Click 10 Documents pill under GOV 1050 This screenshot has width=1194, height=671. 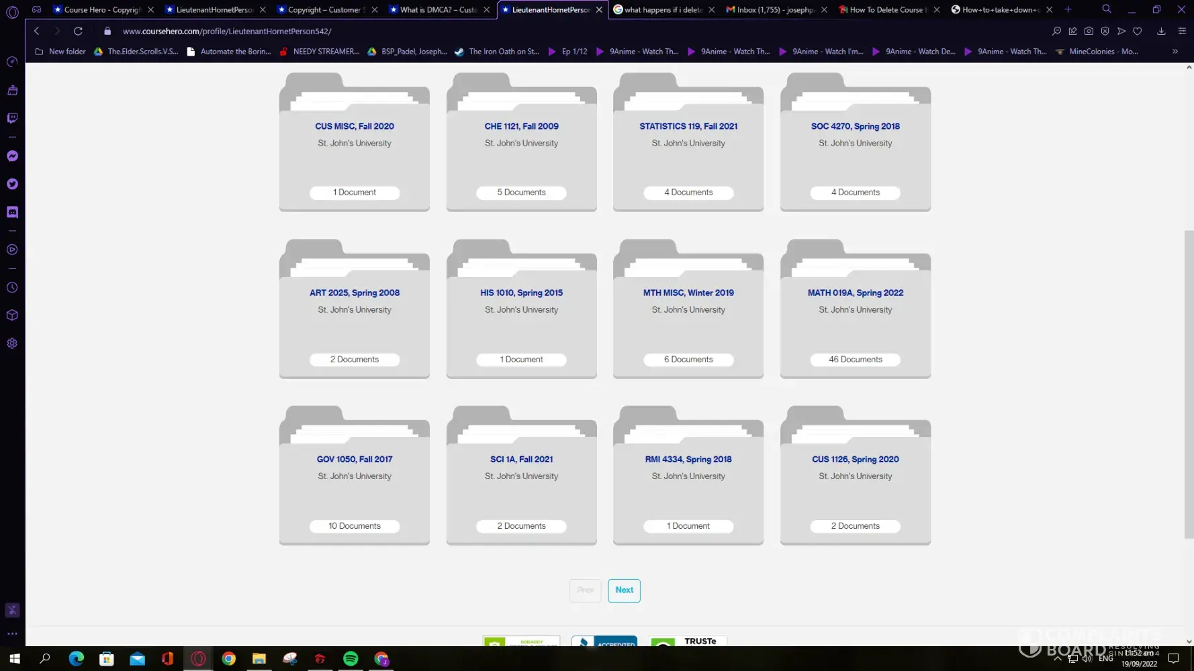coord(355,526)
